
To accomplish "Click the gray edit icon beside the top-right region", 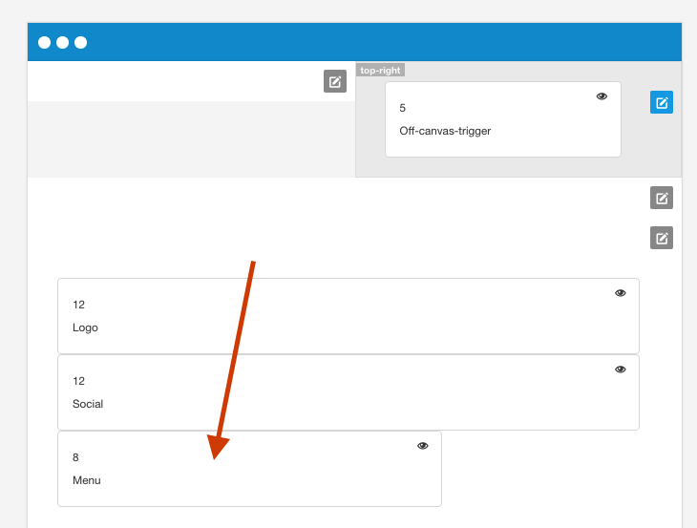I will click(x=335, y=81).
